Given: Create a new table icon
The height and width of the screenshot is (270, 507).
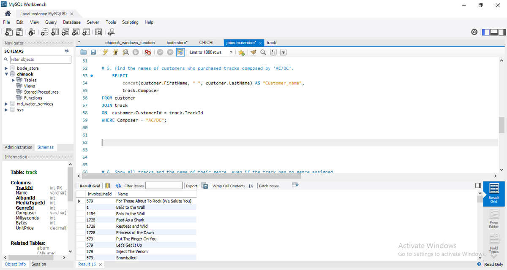Looking at the screenshot, I should click(55, 32).
